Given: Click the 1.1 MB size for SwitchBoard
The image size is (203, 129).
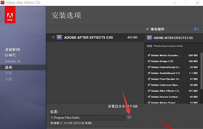Looking at the screenshot, I should coord(193,73).
